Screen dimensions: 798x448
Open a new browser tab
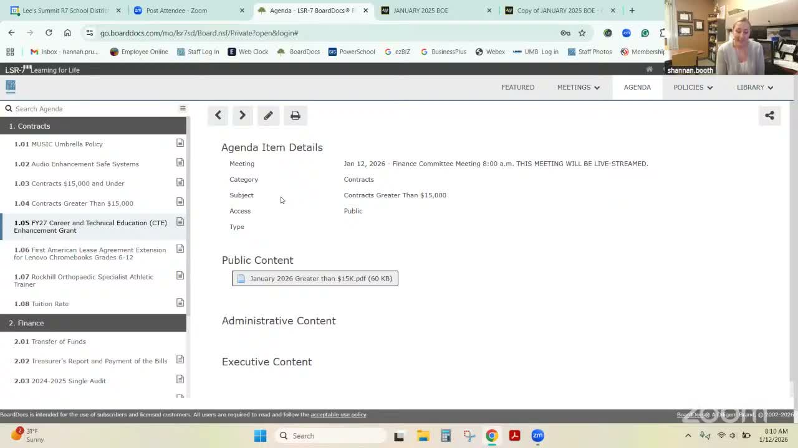[632, 11]
